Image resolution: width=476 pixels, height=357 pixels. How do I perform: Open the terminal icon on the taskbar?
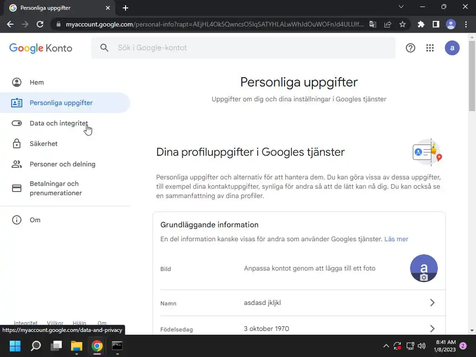(x=117, y=346)
